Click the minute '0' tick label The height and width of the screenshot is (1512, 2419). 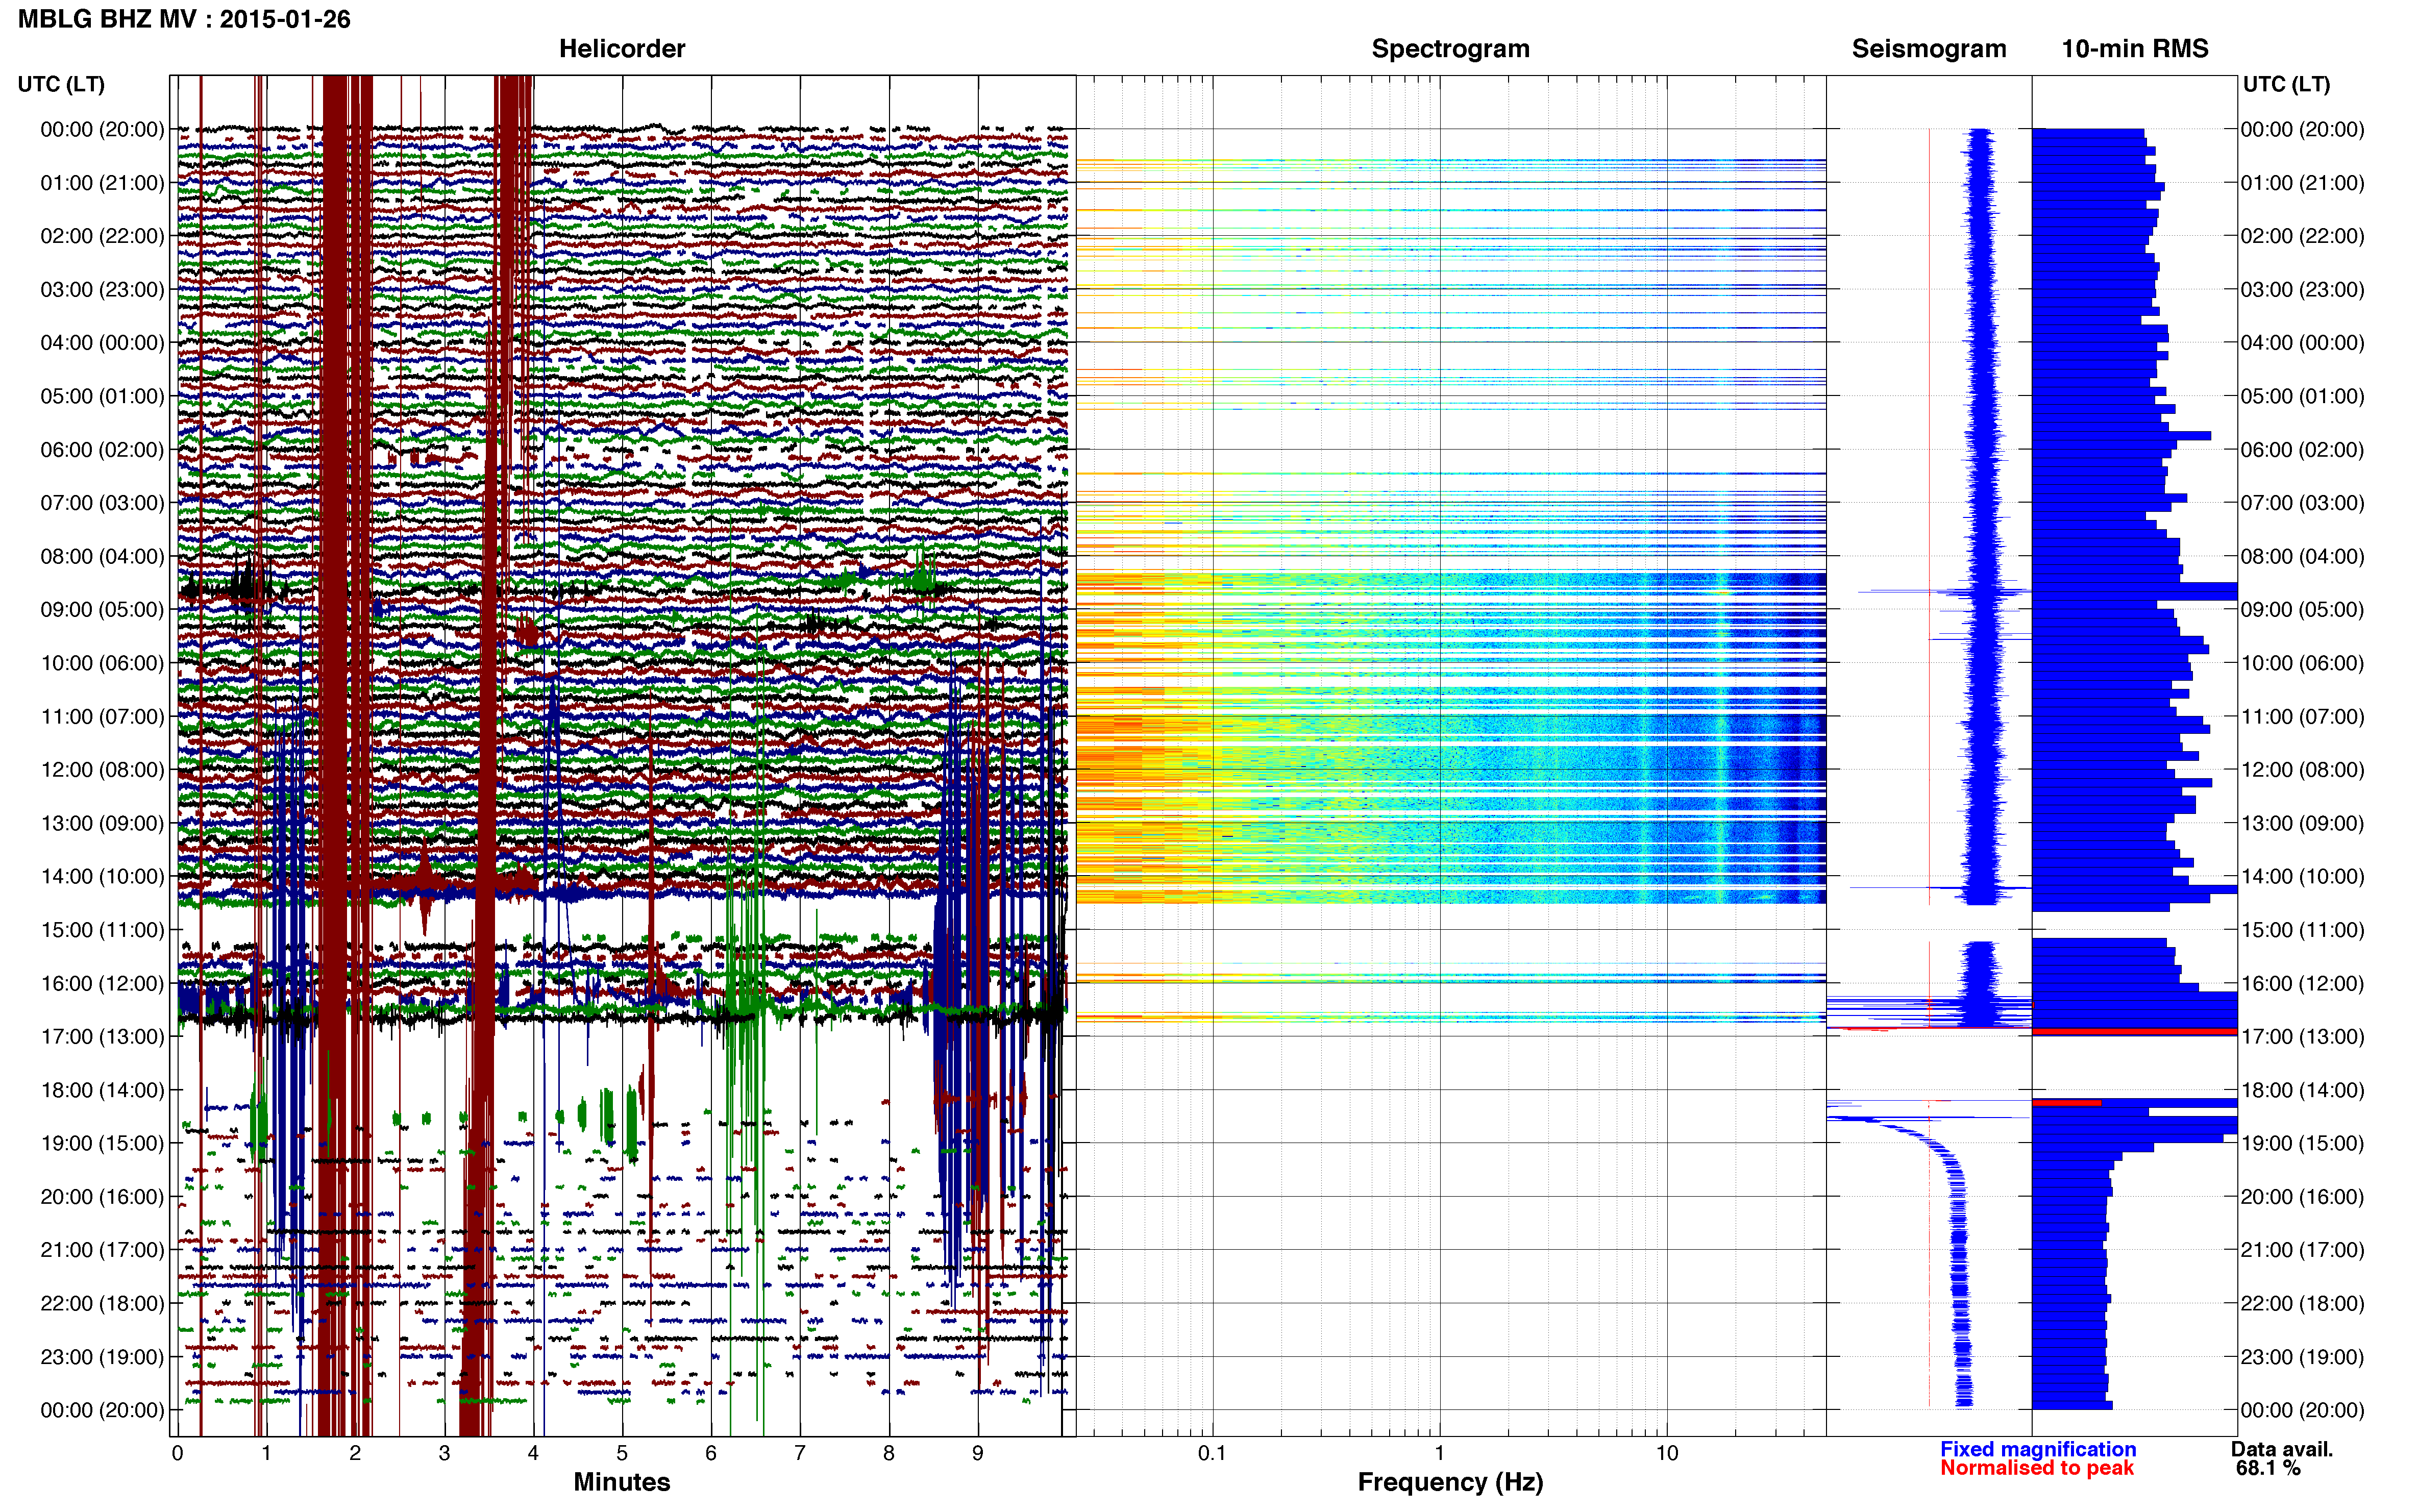click(x=177, y=1453)
